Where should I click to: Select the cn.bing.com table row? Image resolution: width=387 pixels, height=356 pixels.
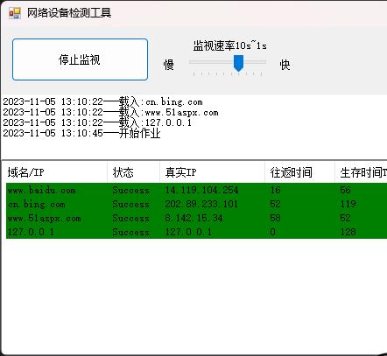pyautogui.click(x=196, y=204)
